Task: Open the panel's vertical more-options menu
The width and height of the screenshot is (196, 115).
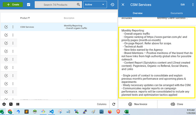Action: 193,5
